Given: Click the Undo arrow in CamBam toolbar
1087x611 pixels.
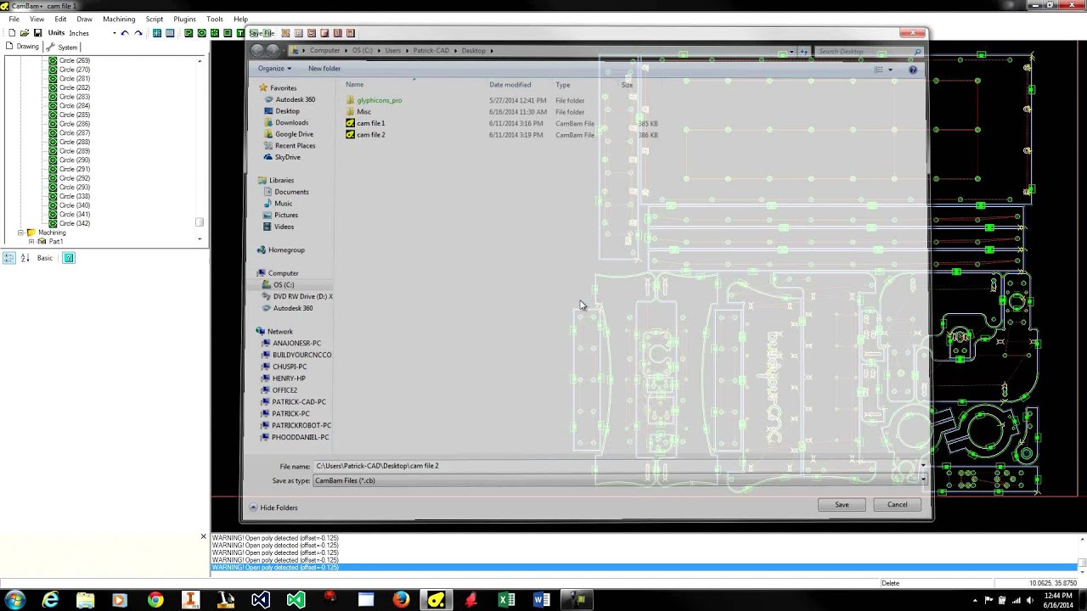Looking at the screenshot, I should (125, 33).
